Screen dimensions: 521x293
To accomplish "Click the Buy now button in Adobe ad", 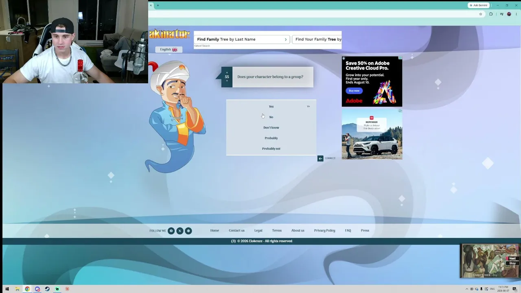I will (x=354, y=91).
